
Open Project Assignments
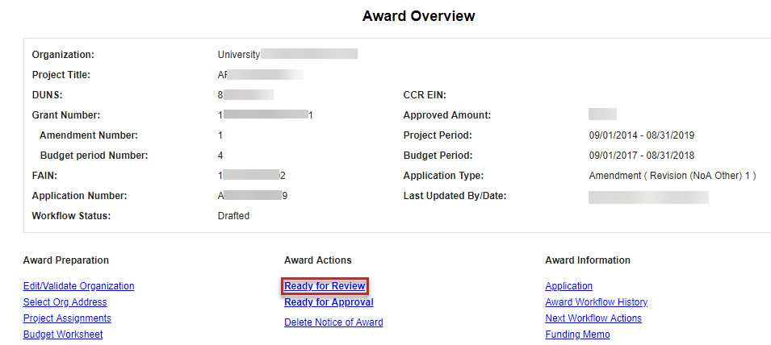coord(67,318)
